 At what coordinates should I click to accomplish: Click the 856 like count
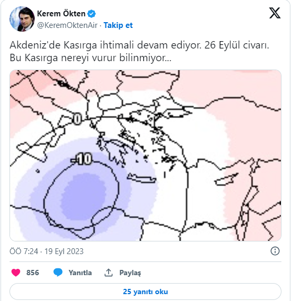[x=33, y=273]
